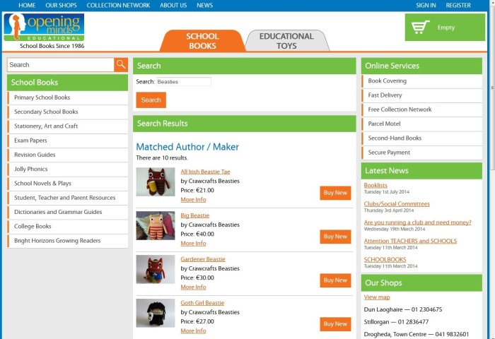Screen dimensions: 495x339
Task: Go to OUR SHOPS page
Action: pyautogui.click(x=61, y=6)
